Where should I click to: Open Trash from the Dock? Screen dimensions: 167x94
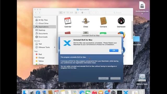(141, 92)
